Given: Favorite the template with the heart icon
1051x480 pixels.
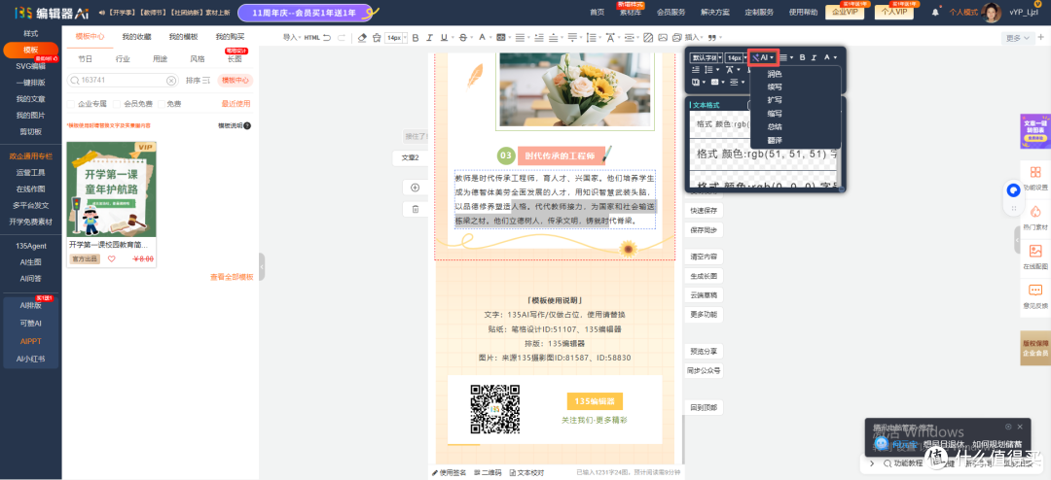Looking at the screenshot, I should coord(112,259).
